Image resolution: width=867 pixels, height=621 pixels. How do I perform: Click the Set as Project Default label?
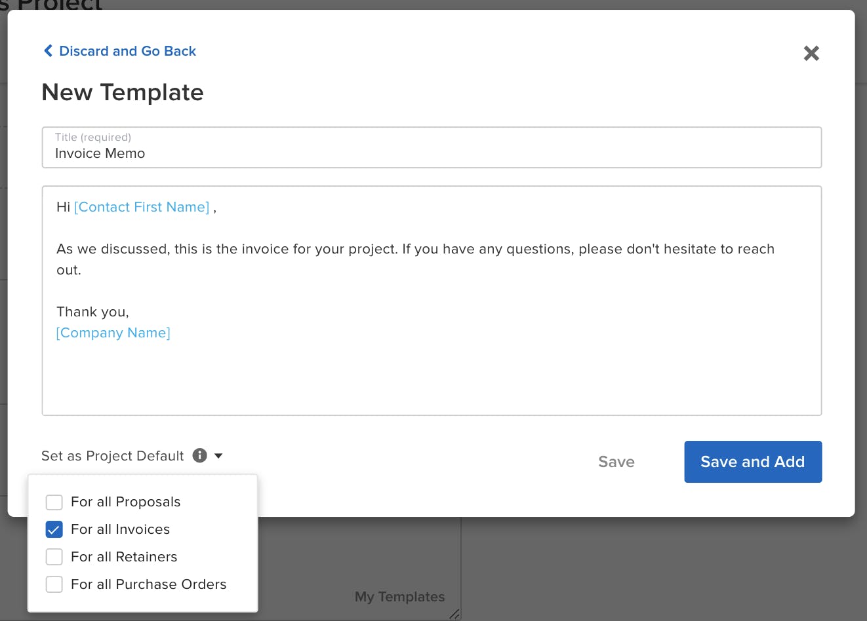112,455
